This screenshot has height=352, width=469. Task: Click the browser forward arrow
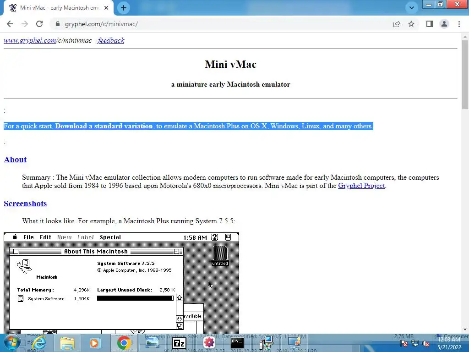pyautogui.click(x=25, y=24)
